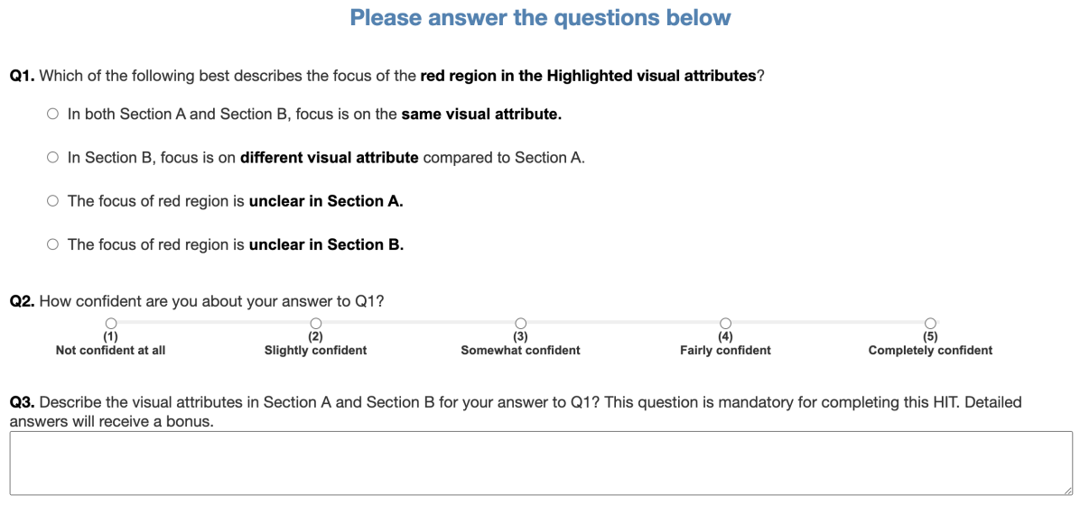1080x505 pixels.
Task: Set confidence radio (5) Completely confident
Action: tap(930, 323)
